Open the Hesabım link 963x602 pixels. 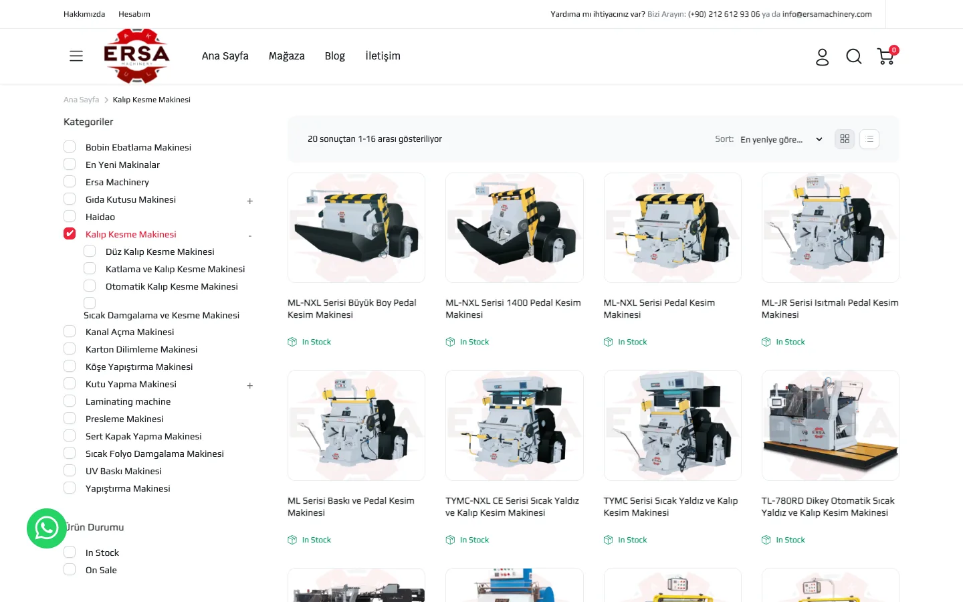134,14
